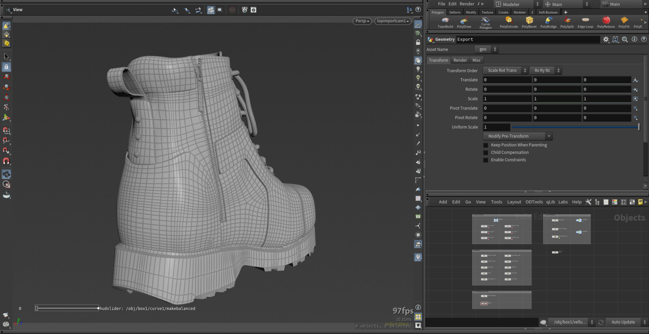Select the PolyFill shelf tool
Image resolution: width=649 pixels, height=334 pixels.
click(x=624, y=23)
